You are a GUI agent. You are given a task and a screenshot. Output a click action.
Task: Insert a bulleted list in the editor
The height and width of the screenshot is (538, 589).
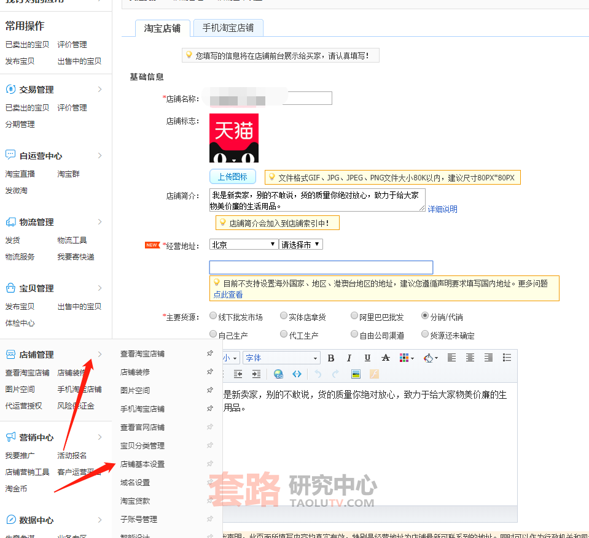point(507,358)
